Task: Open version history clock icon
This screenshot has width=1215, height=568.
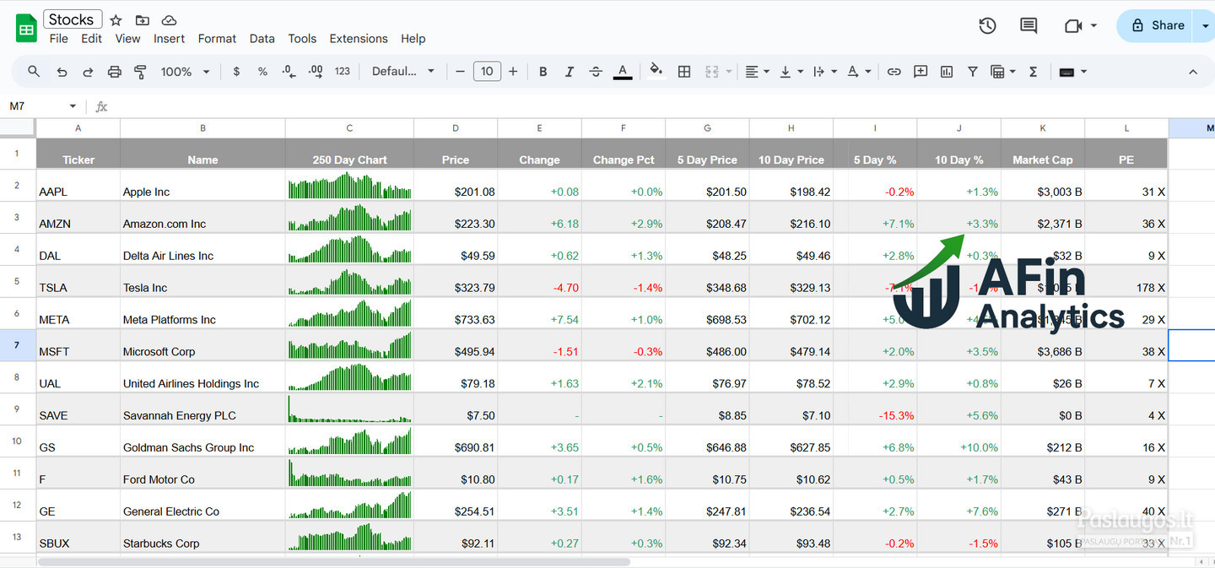Action: [987, 25]
